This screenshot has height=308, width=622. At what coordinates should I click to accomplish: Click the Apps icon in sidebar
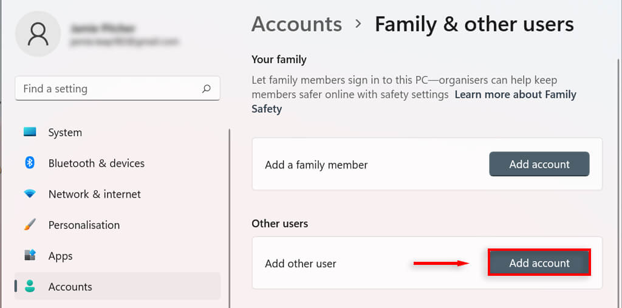click(x=30, y=255)
